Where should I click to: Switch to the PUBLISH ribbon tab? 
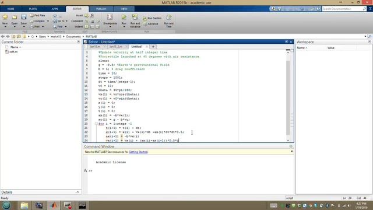tap(101, 9)
